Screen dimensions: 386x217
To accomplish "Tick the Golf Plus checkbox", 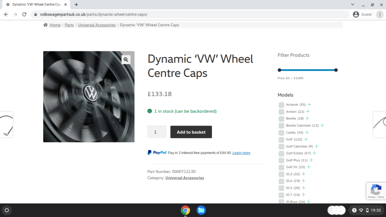I will tap(281, 160).
